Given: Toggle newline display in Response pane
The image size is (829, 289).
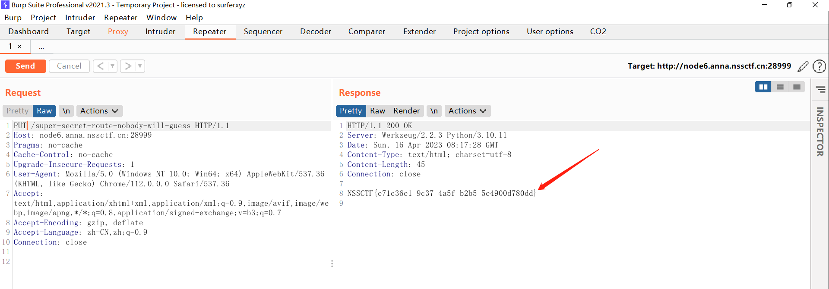Looking at the screenshot, I should pyautogui.click(x=434, y=111).
